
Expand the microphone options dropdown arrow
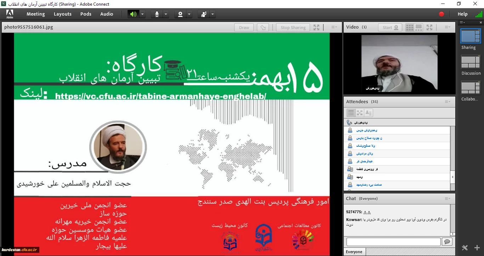(x=165, y=14)
